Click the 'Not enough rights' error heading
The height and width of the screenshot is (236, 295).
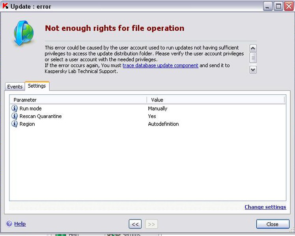point(115,28)
